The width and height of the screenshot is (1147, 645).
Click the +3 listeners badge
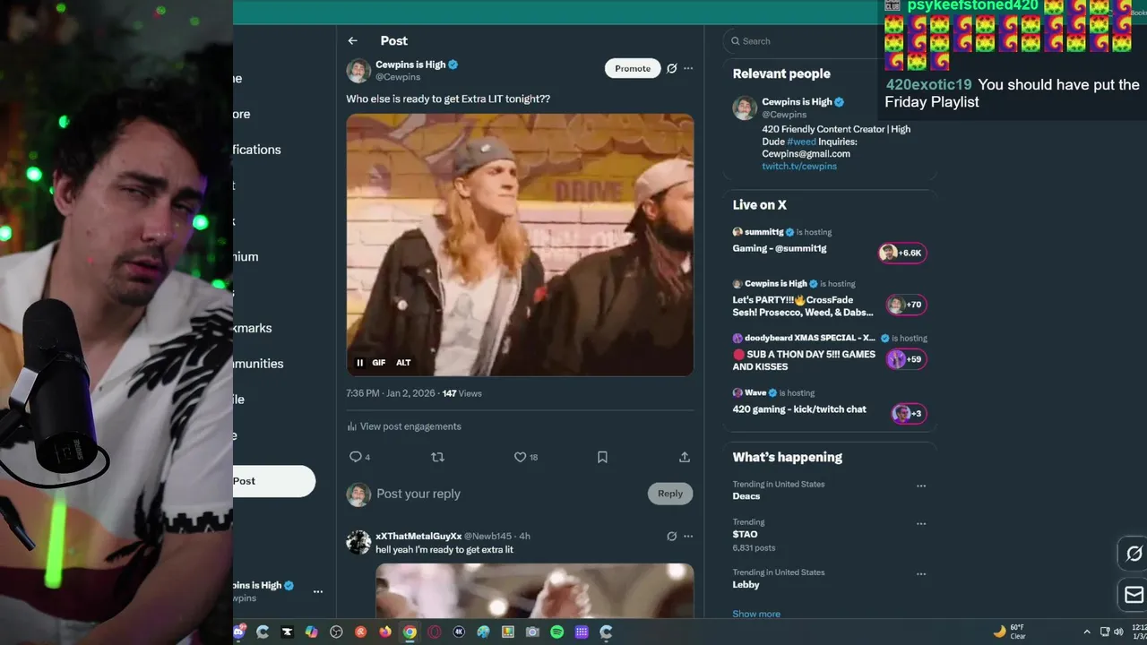(x=908, y=413)
